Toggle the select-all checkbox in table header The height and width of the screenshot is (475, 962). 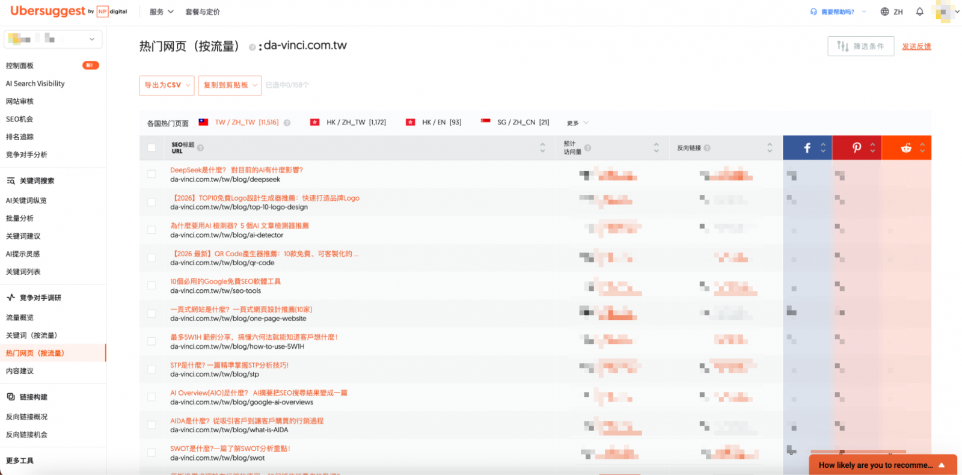152,148
